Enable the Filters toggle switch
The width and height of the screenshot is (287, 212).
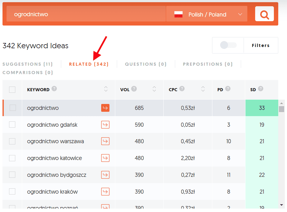point(228,45)
